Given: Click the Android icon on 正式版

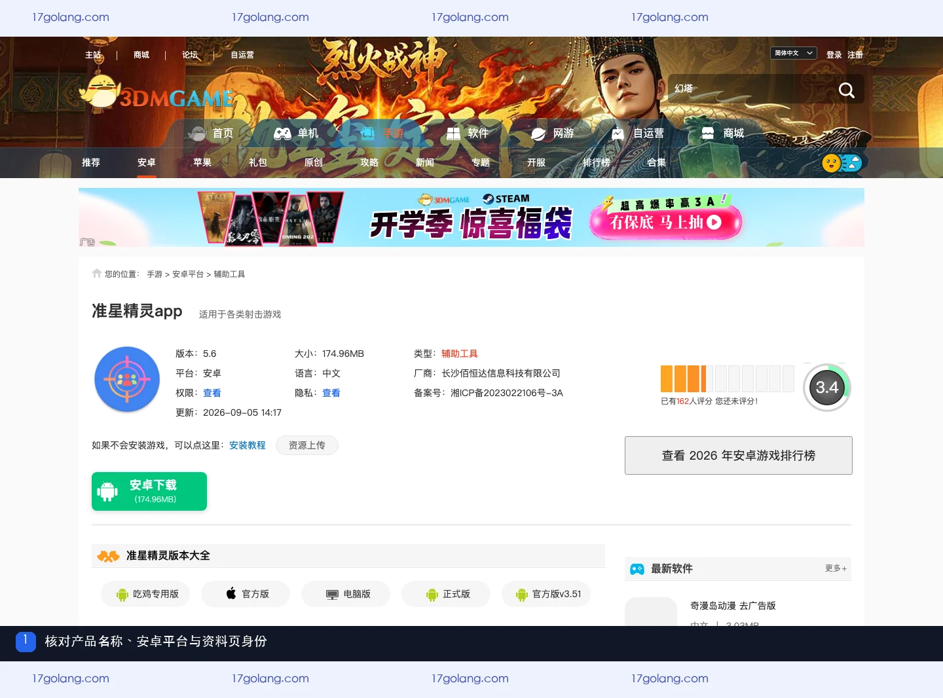Looking at the screenshot, I should [x=432, y=595].
